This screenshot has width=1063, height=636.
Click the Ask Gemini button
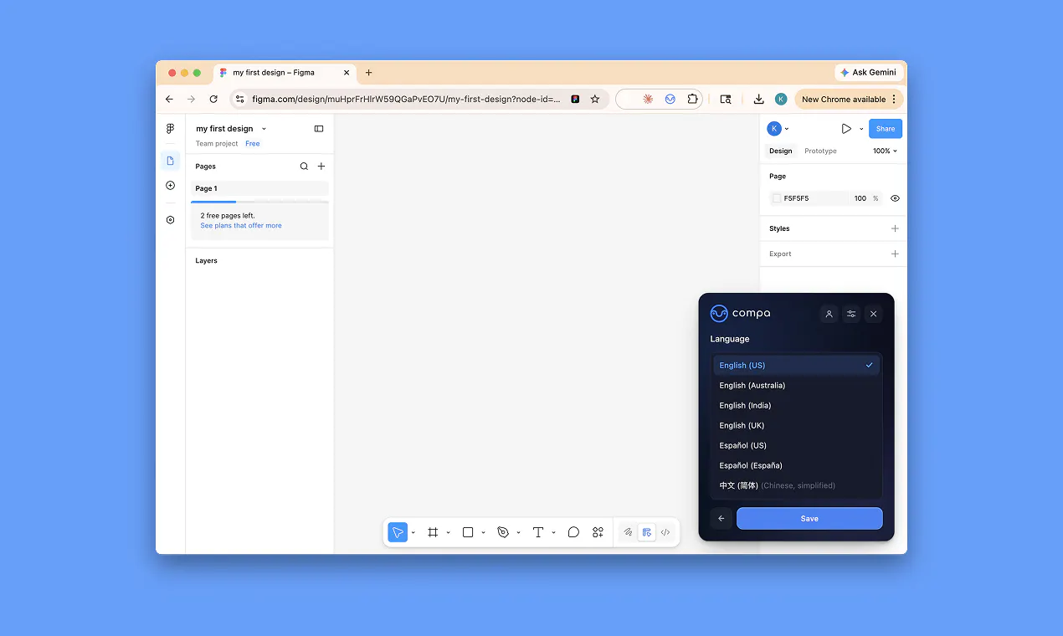click(x=869, y=73)
